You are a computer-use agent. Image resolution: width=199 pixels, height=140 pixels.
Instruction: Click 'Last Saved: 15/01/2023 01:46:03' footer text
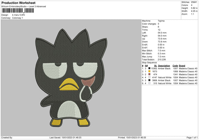pyautogui.click(x=65, y=138)
